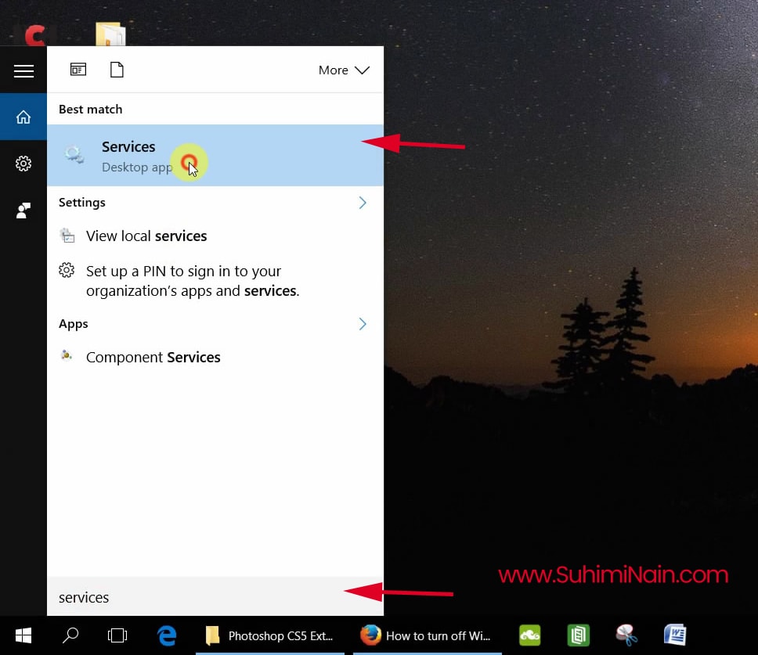Launch Microsoft Edge from taskbar
Image resolution: width=758 pixels, height=655 pixels.
click(x=166, y=635)
